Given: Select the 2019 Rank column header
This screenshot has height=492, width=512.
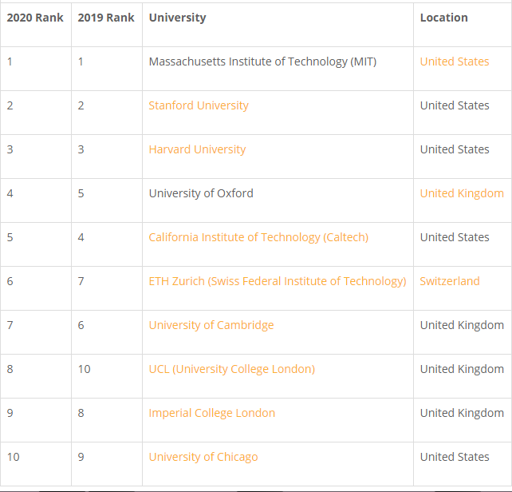Looking at the screenshot, I should click(106, 18).
